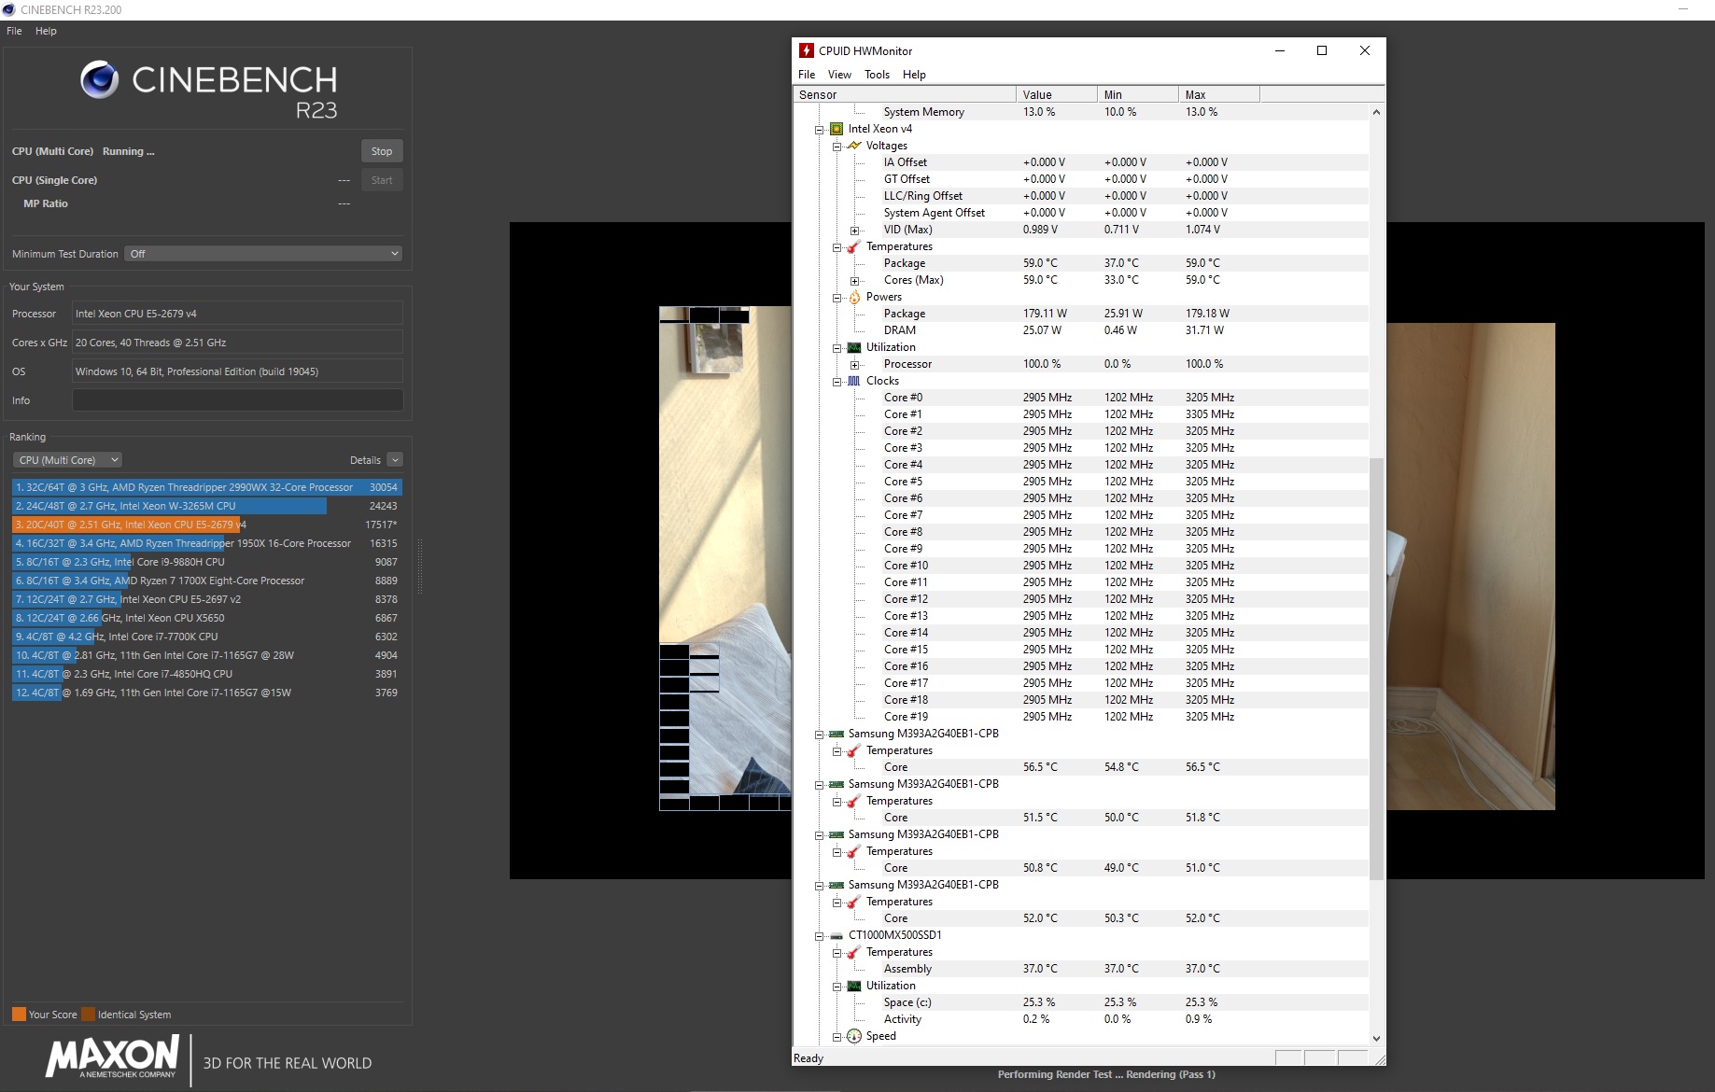Stop the CPU Multi Core test

(382, 151)
